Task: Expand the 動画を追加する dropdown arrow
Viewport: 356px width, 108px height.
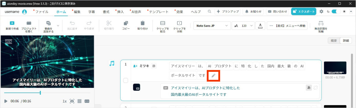Action: (58, 26)
